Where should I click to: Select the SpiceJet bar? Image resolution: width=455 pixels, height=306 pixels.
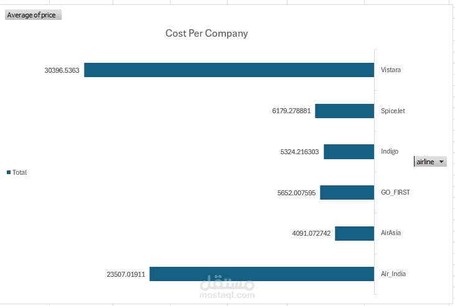[344, 111]
